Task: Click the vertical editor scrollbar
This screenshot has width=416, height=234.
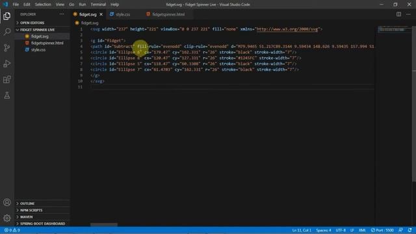Action: pyautogui.click(x=414, y=103)
